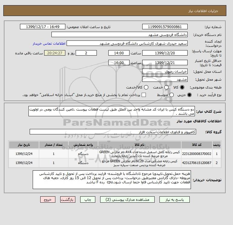The image size is (233, 225).
Task: Click the کد کالا column header
Action: pyautogui.click(x=197, y=145)
